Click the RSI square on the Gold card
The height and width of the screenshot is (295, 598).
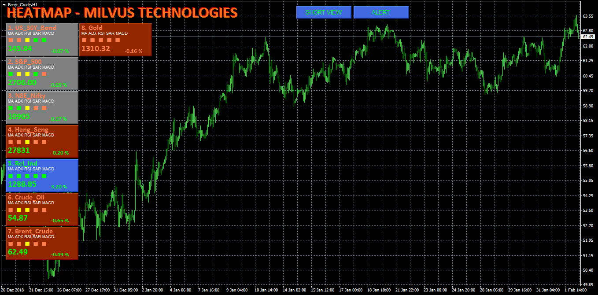(100, 41)
